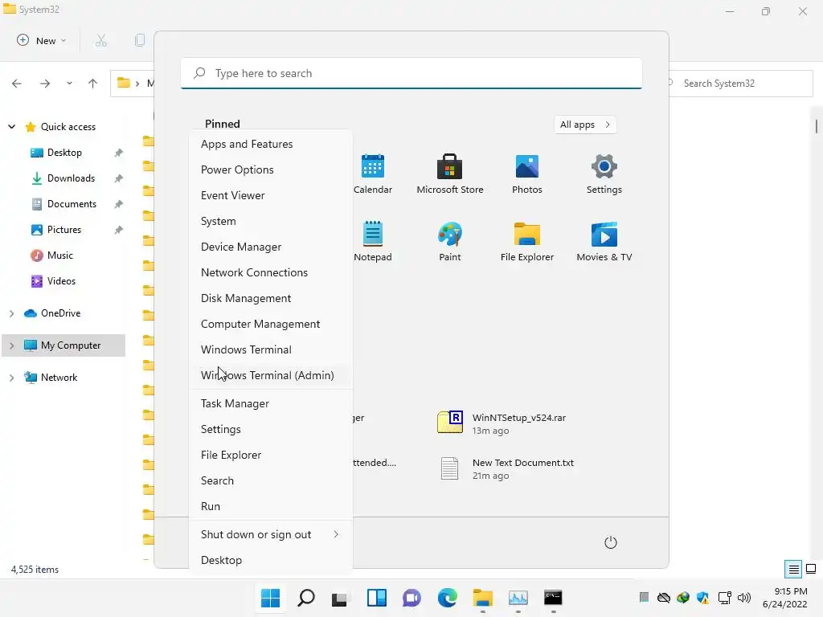The height and width of the screenshot is (617, 823).
Task: Open the Settings gear pinned app
Action: [x=604, y=174]
